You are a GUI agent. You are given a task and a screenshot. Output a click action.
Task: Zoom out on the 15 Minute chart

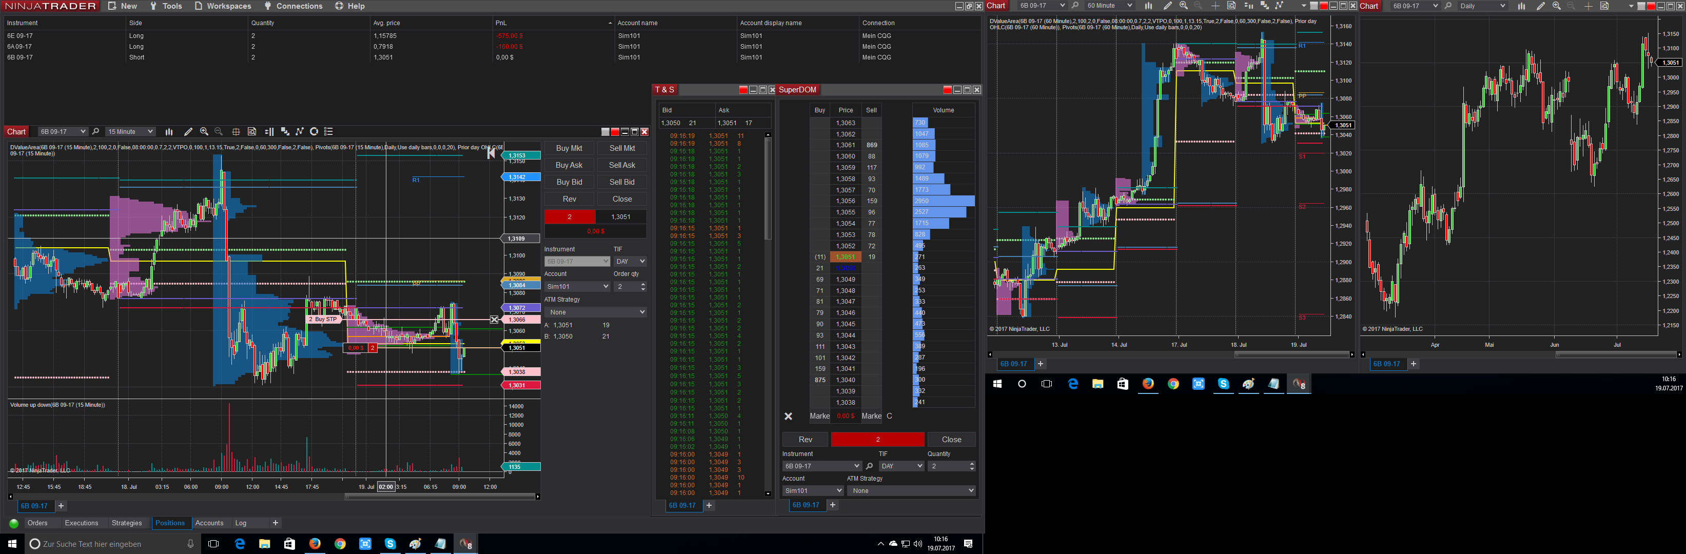tap(219, 132)
